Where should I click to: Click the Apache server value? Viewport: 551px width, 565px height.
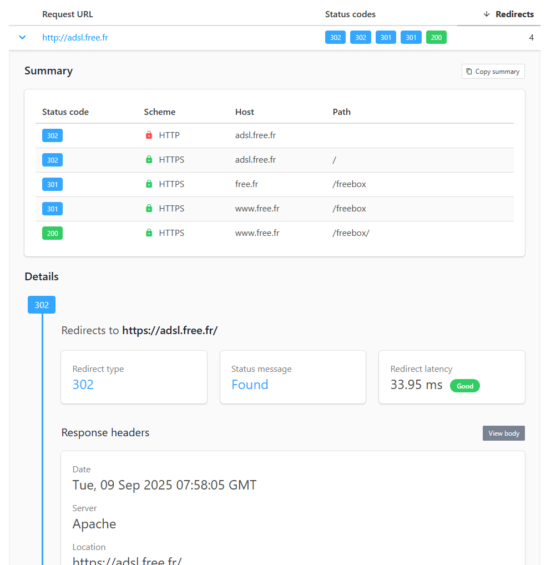94,524
